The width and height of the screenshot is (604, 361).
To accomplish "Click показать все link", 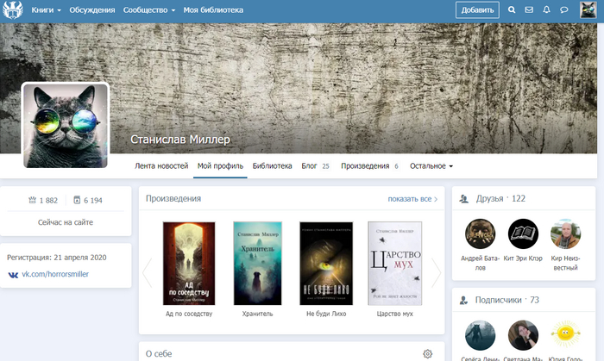I will click(x=412, y=199).
